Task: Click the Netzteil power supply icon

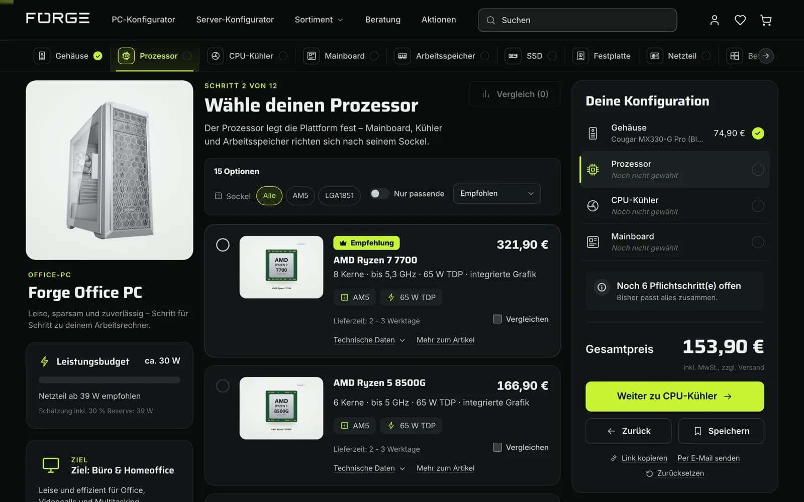Action: (655, 56)
